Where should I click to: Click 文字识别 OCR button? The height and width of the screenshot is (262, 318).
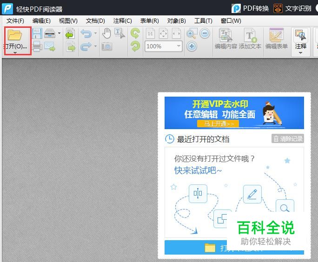coord(292,8)
